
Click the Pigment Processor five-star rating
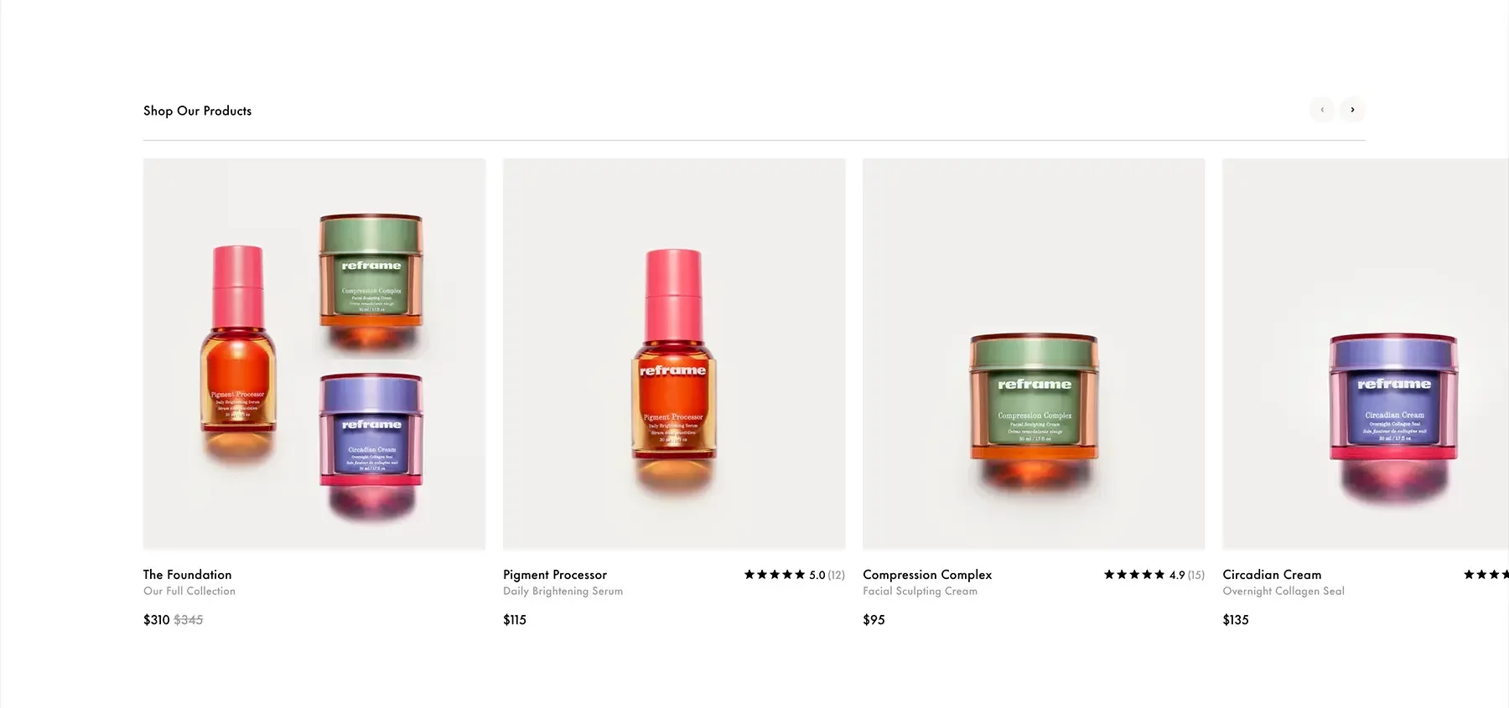click(x=775, y=575)
